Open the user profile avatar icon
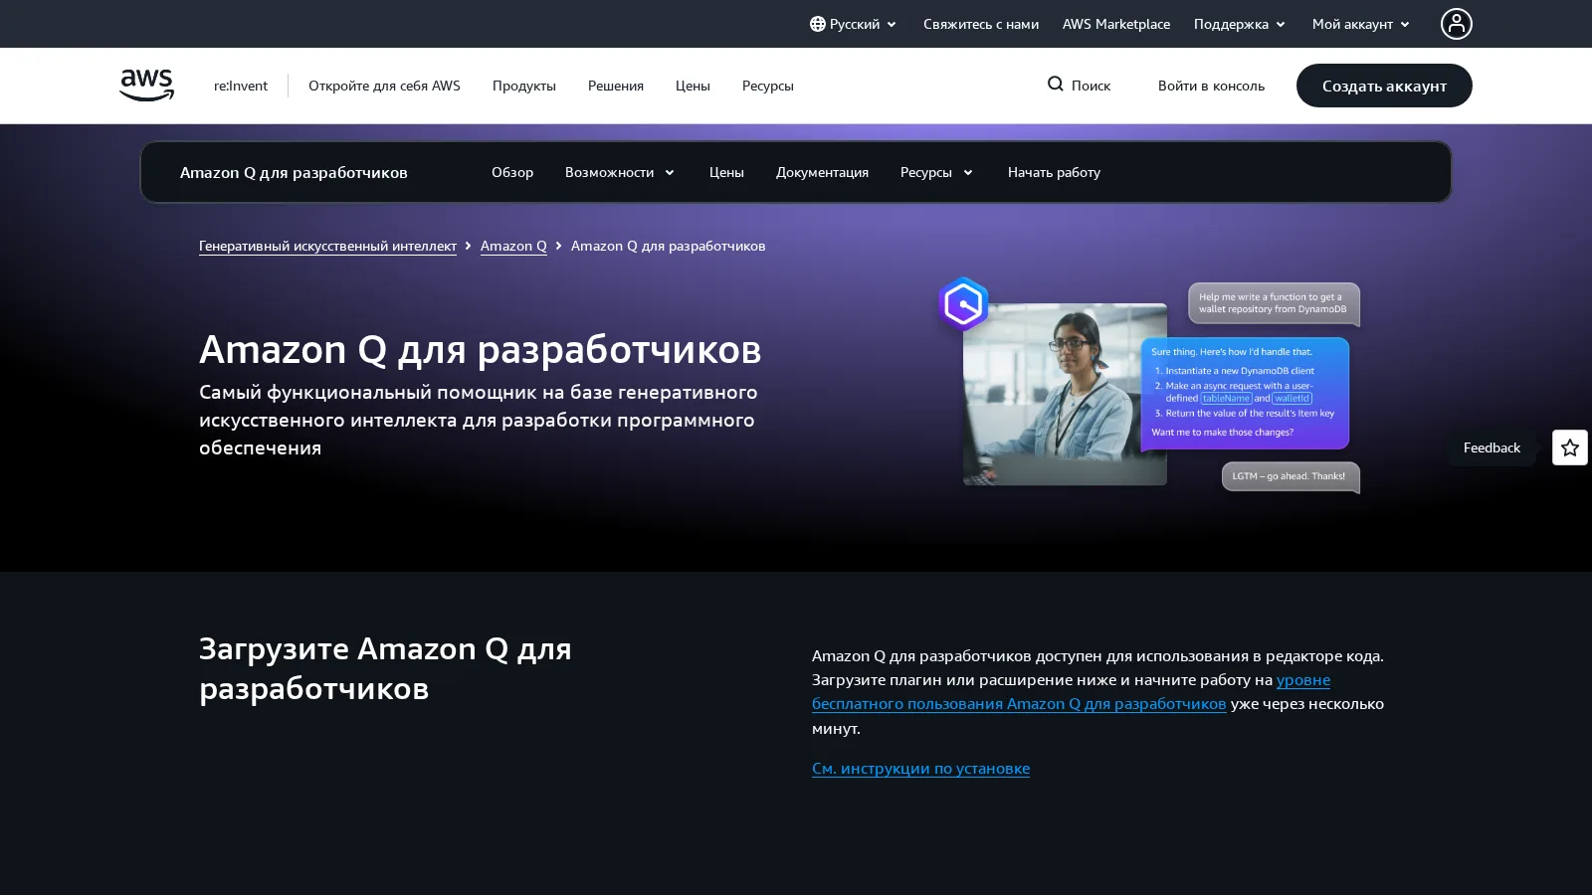The width and height of the screenshot is (1592, 895). click(1457, 24)
